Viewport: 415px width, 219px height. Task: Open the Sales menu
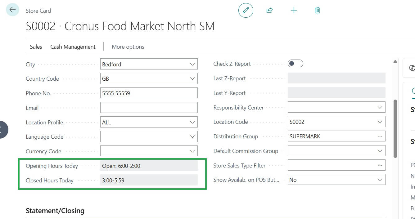coord(36,47)
